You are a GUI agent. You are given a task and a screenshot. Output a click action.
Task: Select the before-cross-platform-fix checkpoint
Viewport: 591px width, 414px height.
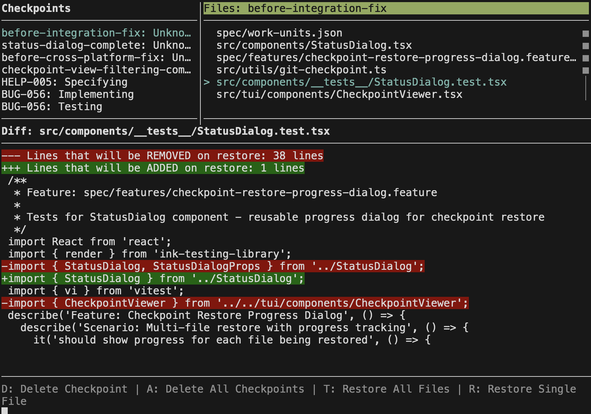[96, 58]
